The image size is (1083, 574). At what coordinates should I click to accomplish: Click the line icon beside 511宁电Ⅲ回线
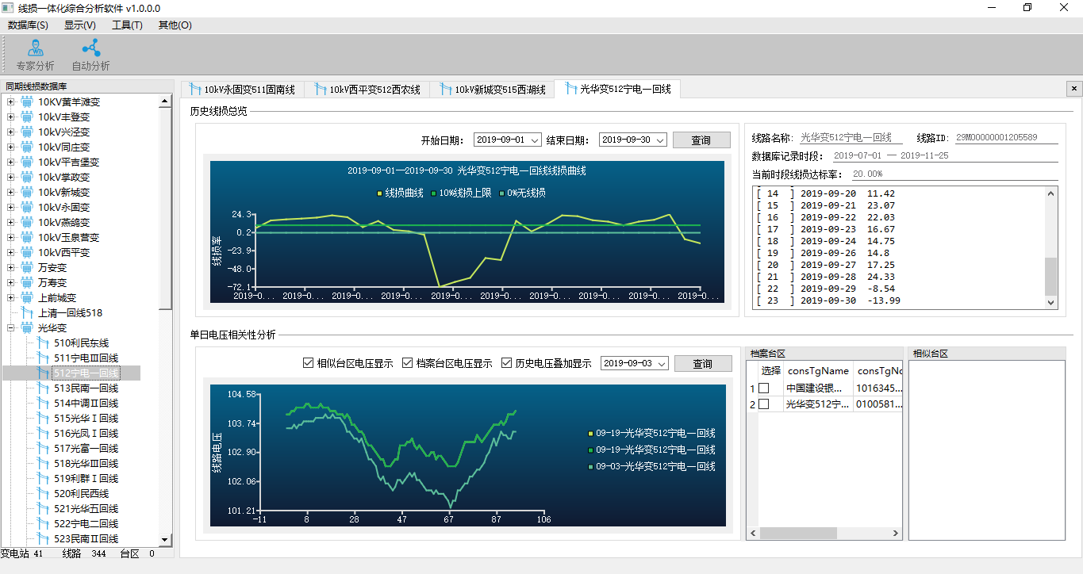43,358
